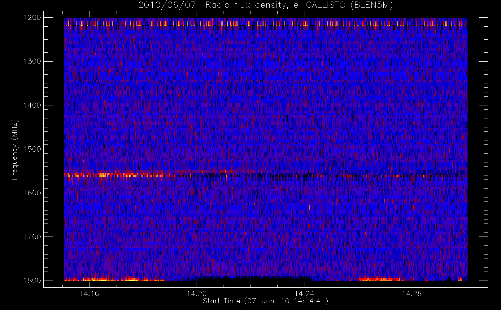Click the 14:24 time tick label
The height and width of the screenshot is (310, 501).
pyautogui.click(x=304, y=294)
